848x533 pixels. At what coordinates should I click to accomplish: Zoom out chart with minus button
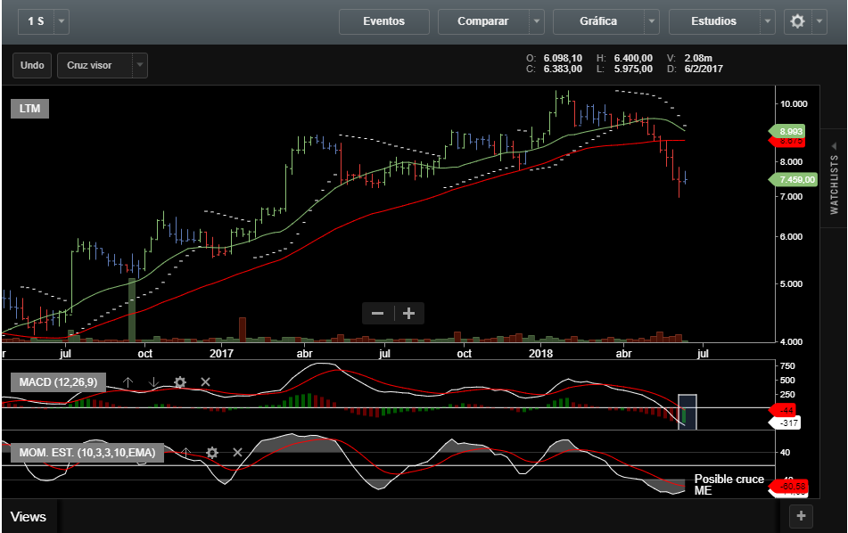pos(378,313)
